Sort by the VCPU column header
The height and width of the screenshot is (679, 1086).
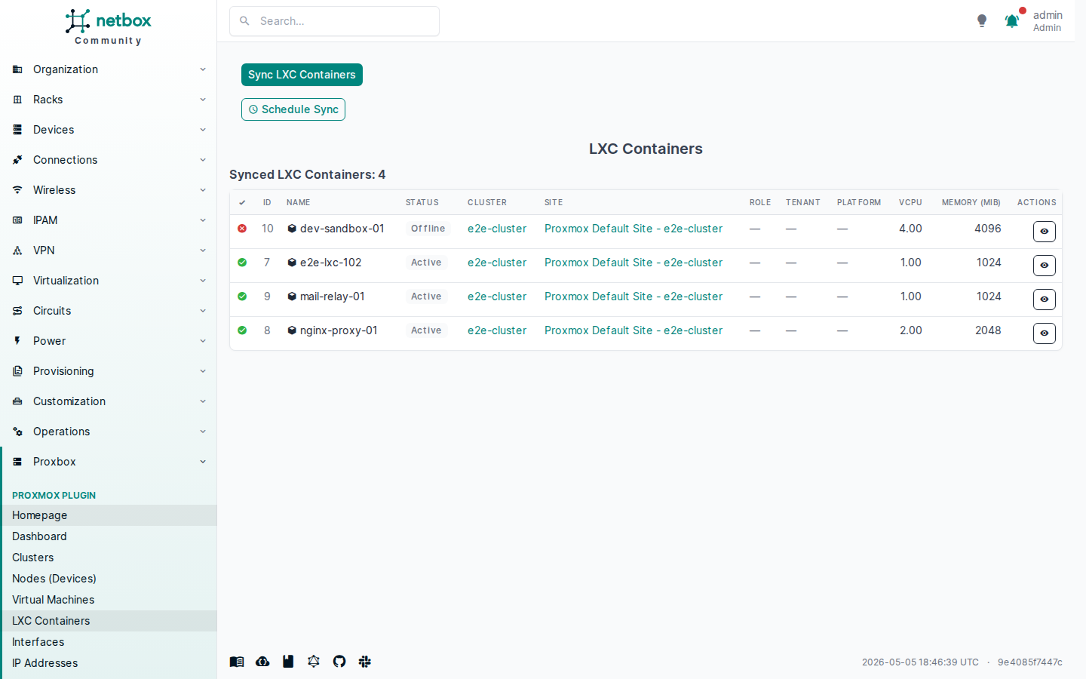[x=910, y=202]
